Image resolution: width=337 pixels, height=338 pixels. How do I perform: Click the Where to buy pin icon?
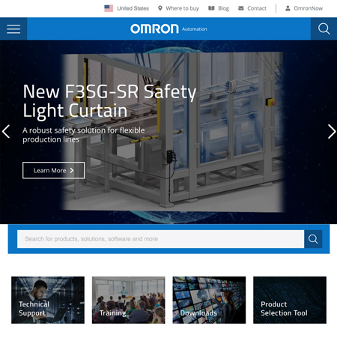(x=160, y=8)
